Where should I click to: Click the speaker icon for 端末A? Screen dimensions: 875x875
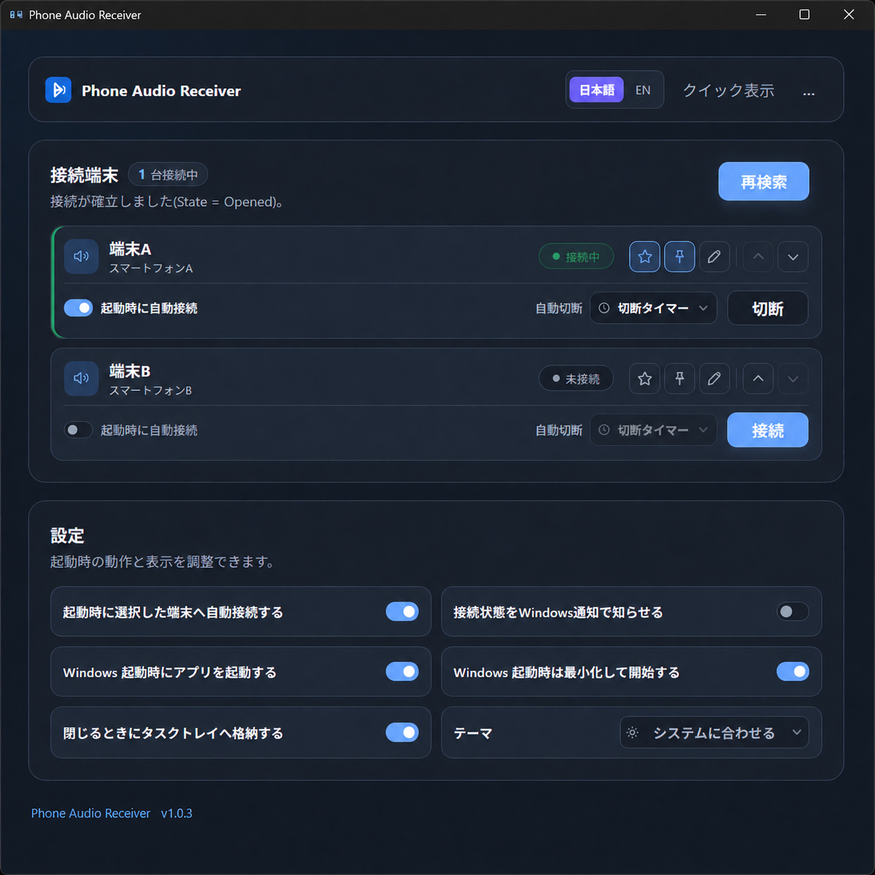click(x=81, y=257)
